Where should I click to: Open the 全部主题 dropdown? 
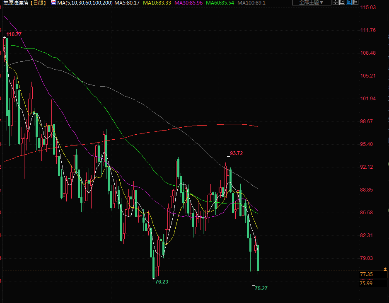[312, 2]
